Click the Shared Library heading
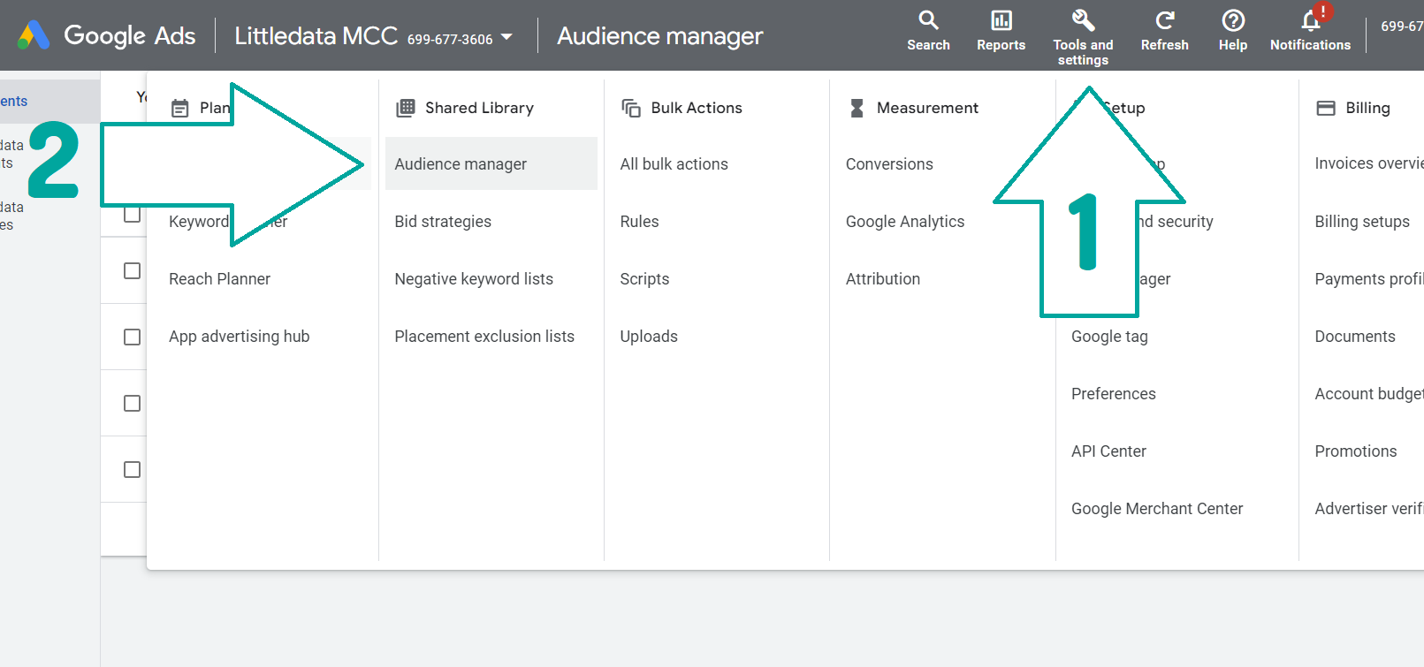 click(479, 108)
